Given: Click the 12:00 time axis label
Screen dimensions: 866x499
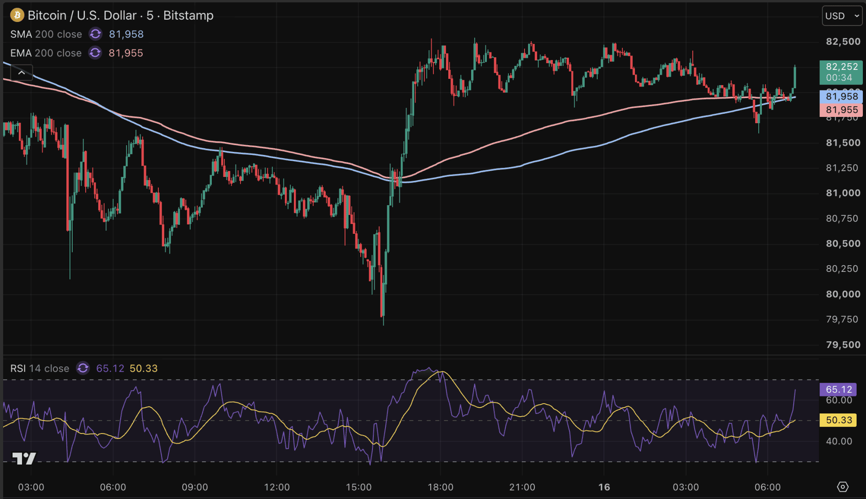Looking at the screenshot, I should (x=277, y=487).
